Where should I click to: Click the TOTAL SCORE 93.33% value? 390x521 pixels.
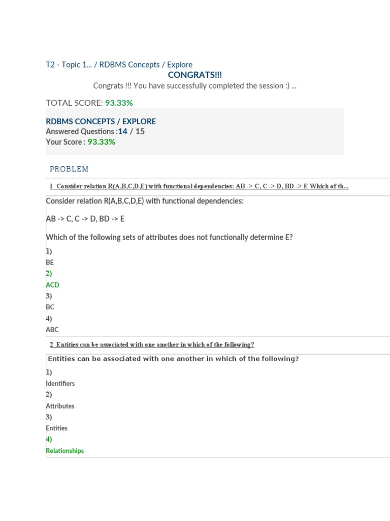119,103
